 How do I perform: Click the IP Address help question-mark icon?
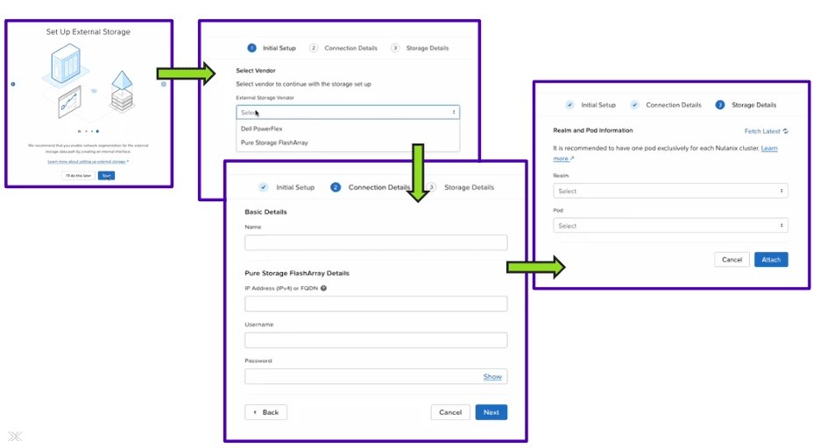tap(324, 288)
